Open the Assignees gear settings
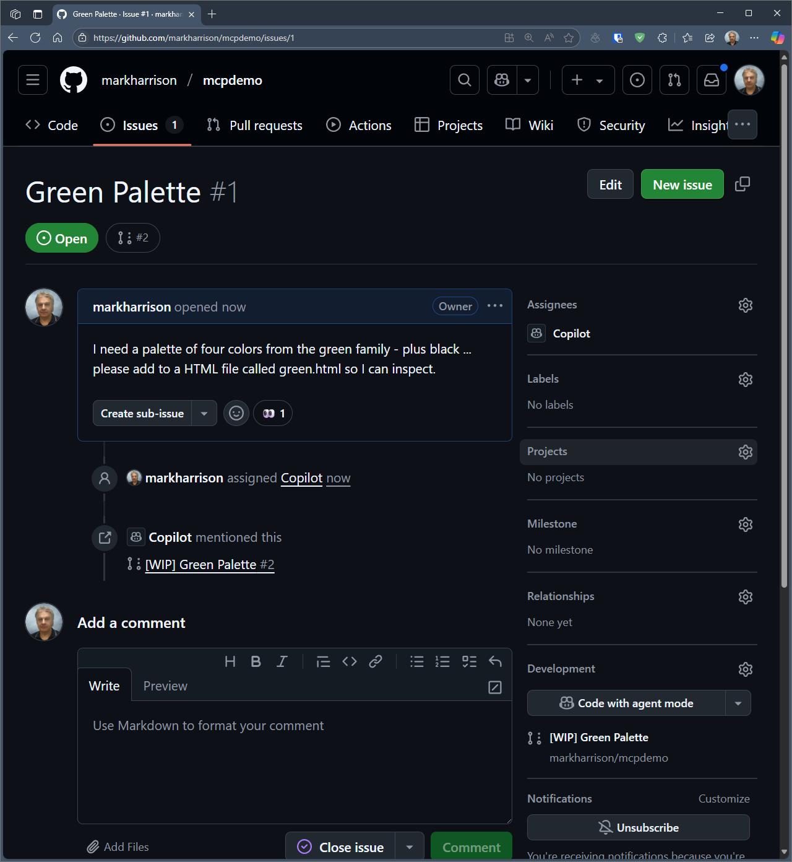Viewport: 792px width, 862px height. click(745, 305)
